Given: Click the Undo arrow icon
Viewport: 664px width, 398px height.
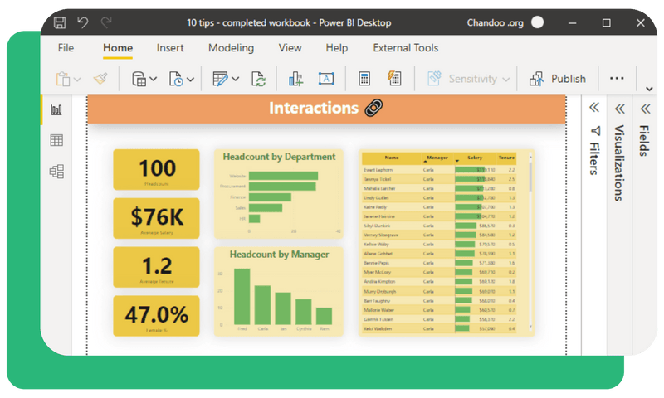Looking at the screenshot, I should click(82, 22).
